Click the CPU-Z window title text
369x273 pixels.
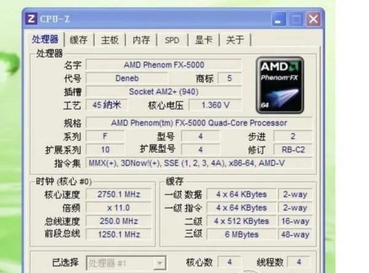pyautogui.click(x=55, y=19)
